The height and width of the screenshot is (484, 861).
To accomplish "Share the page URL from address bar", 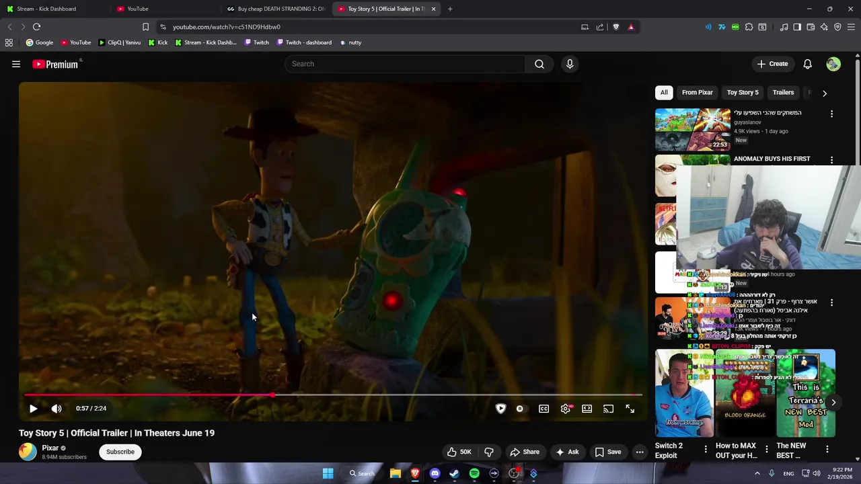I will [600, 27].
